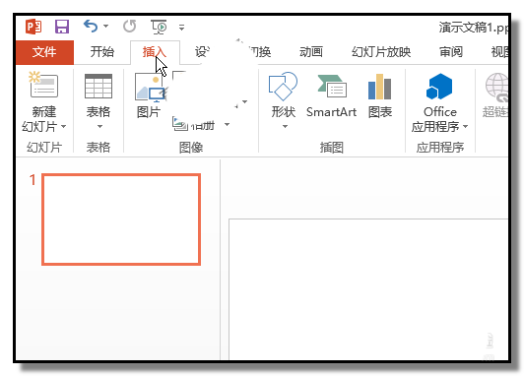This screenshot has height=376, width=524.
Task: Open the 相册 dropdown arrow
Action: (x=227, y=125)
